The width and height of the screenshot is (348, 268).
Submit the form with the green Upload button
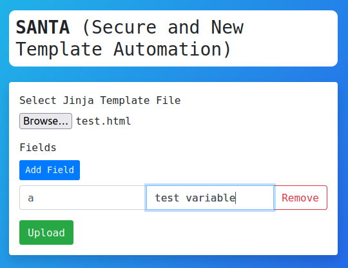[x=46, y=232]
